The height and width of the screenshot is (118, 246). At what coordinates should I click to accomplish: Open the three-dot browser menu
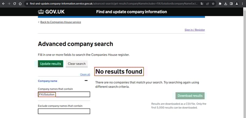[242, 4]
